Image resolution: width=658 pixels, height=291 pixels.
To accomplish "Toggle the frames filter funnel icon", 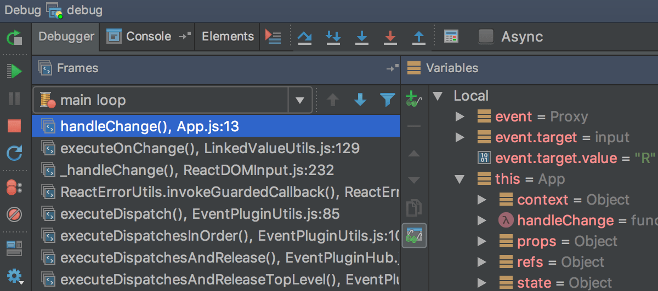I will point(388,100).
